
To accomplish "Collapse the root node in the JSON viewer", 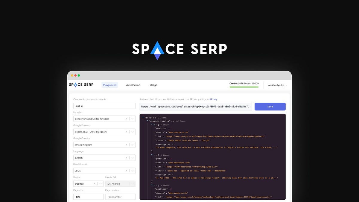I will [x=143, y=118].
